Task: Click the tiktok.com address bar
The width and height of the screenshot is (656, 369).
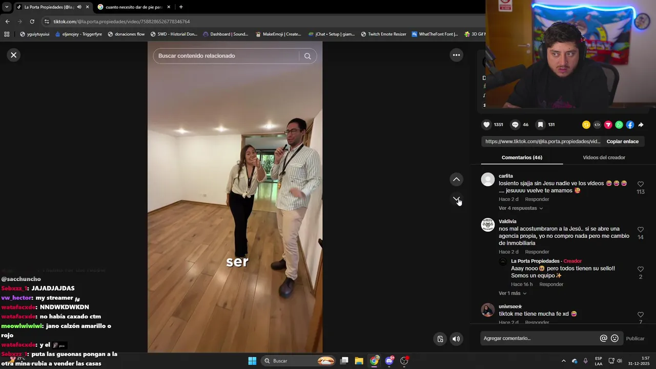Action: click(x=121, y=22)
